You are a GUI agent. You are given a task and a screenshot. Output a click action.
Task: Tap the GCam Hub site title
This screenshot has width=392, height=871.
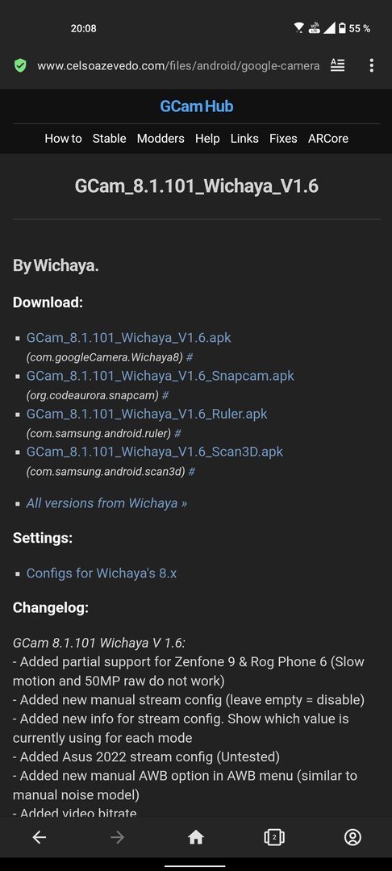(197, 106)
